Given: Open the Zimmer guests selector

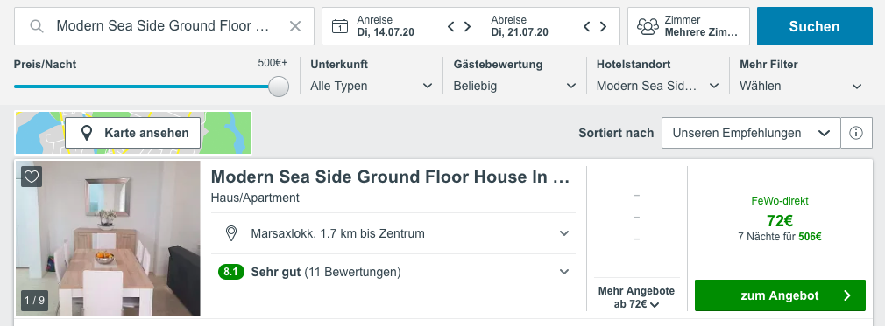Looking at the screenshot, I should tap(689, 26).
